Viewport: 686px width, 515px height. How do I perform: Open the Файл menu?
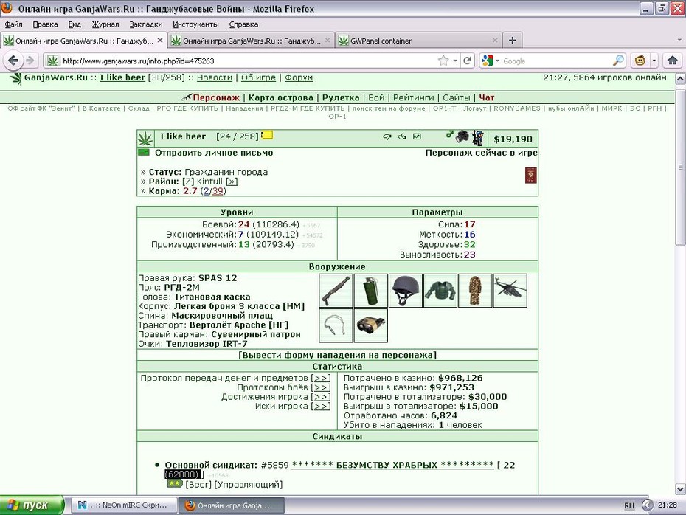[13, 24]
